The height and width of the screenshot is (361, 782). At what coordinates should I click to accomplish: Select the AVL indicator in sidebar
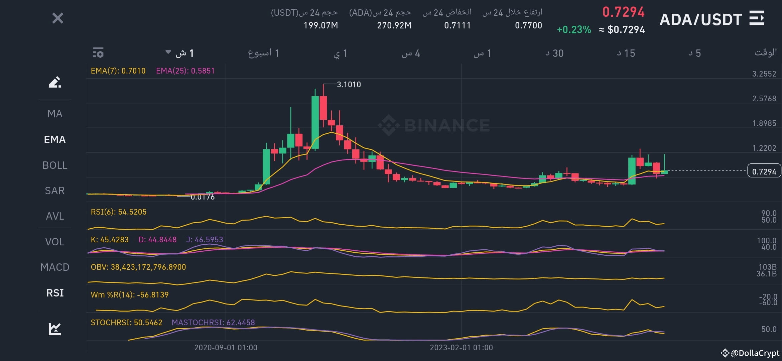pos(54,216)
